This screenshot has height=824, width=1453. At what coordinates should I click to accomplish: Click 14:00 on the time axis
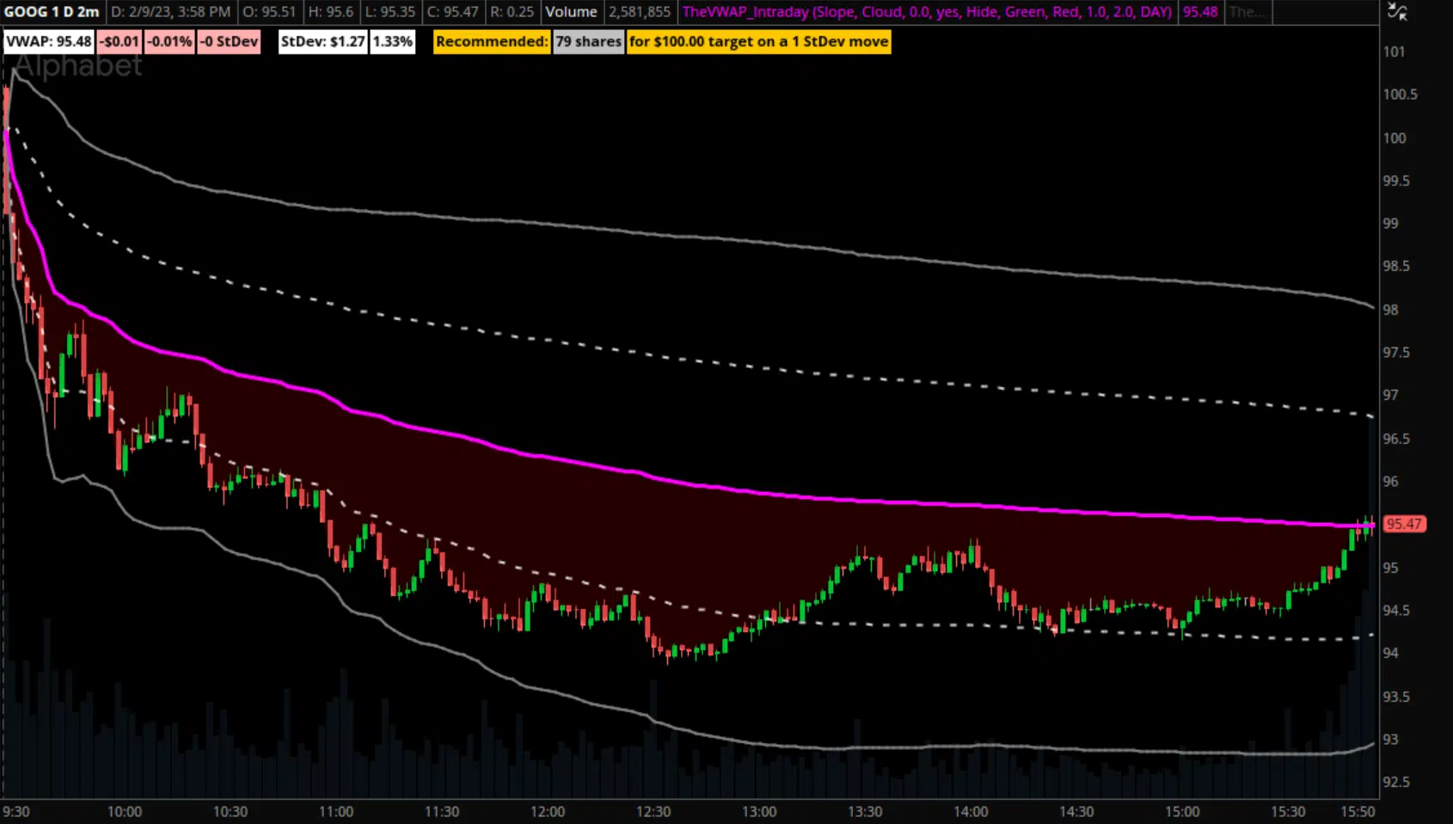tap(971, 812)
